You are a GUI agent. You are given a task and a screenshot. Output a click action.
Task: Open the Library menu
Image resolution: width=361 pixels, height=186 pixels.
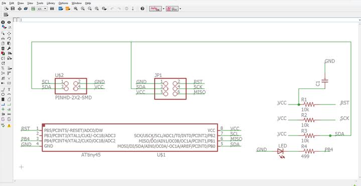pyautogui.click(x=51, y=3)
